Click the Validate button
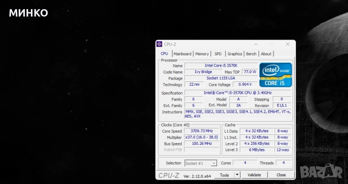Viewport: 348px width, 184px height. 254,175
